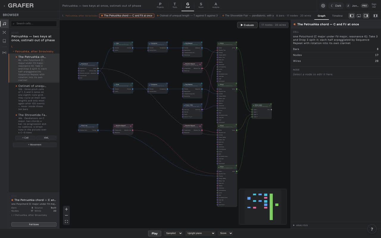Click the Full Score button
The image size is (381, 238).
click(34, 224)
